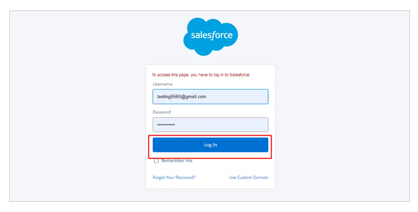Screen dimensions: 418x212
Task: Focus the Password input field
Action: tap(210, 125)
